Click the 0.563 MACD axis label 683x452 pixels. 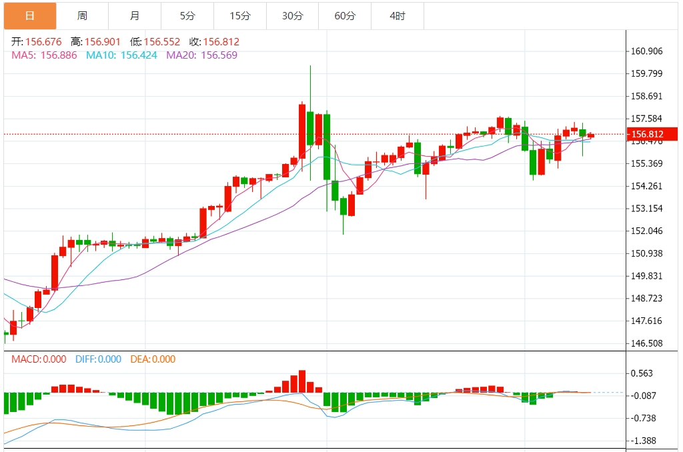[x=642, y=373]
